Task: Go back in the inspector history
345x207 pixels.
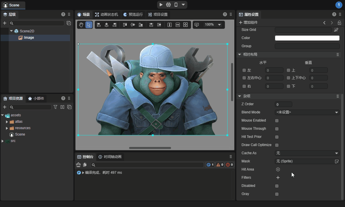Action: (324, 22)
